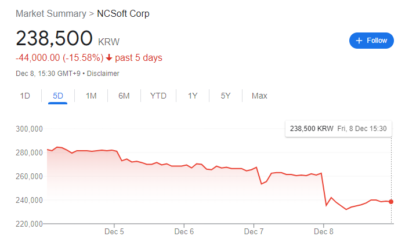Viewport: 416px width, 240px height.
Task: Click the red endpoint dot on chart
Action: 391,202
